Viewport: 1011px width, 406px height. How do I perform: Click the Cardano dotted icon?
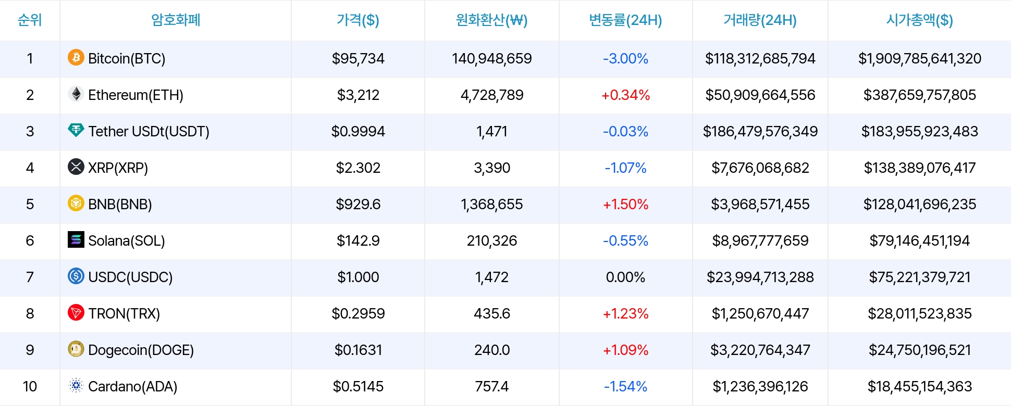pyautogui.click(x=76, y=385)
